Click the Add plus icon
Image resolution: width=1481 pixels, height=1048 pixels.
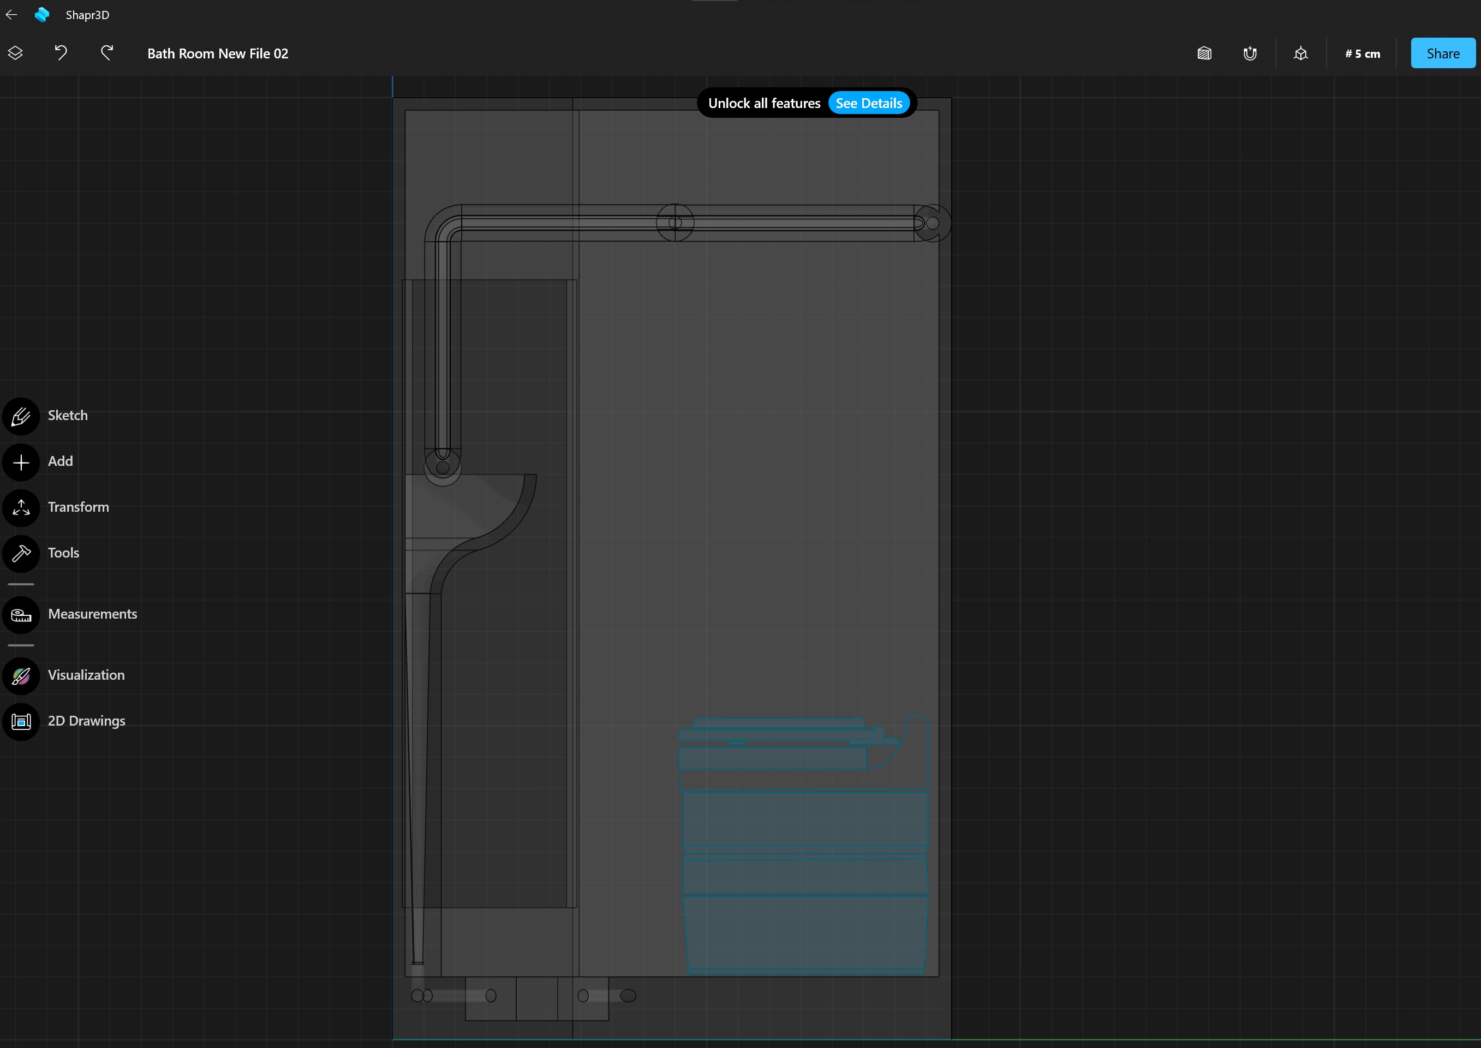click(21, 462)
